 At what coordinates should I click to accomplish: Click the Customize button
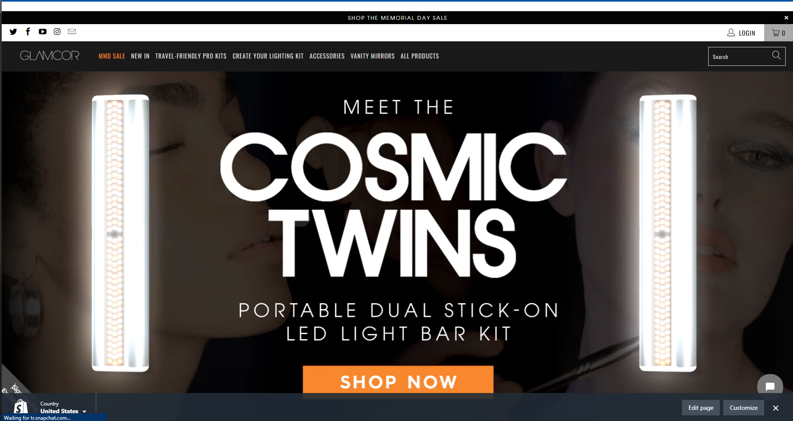pos(743,408)
